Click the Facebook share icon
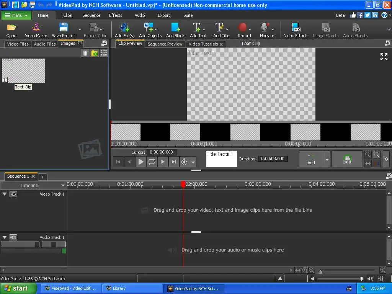Screen dimensions: 392x294 (x=360, y=15)
